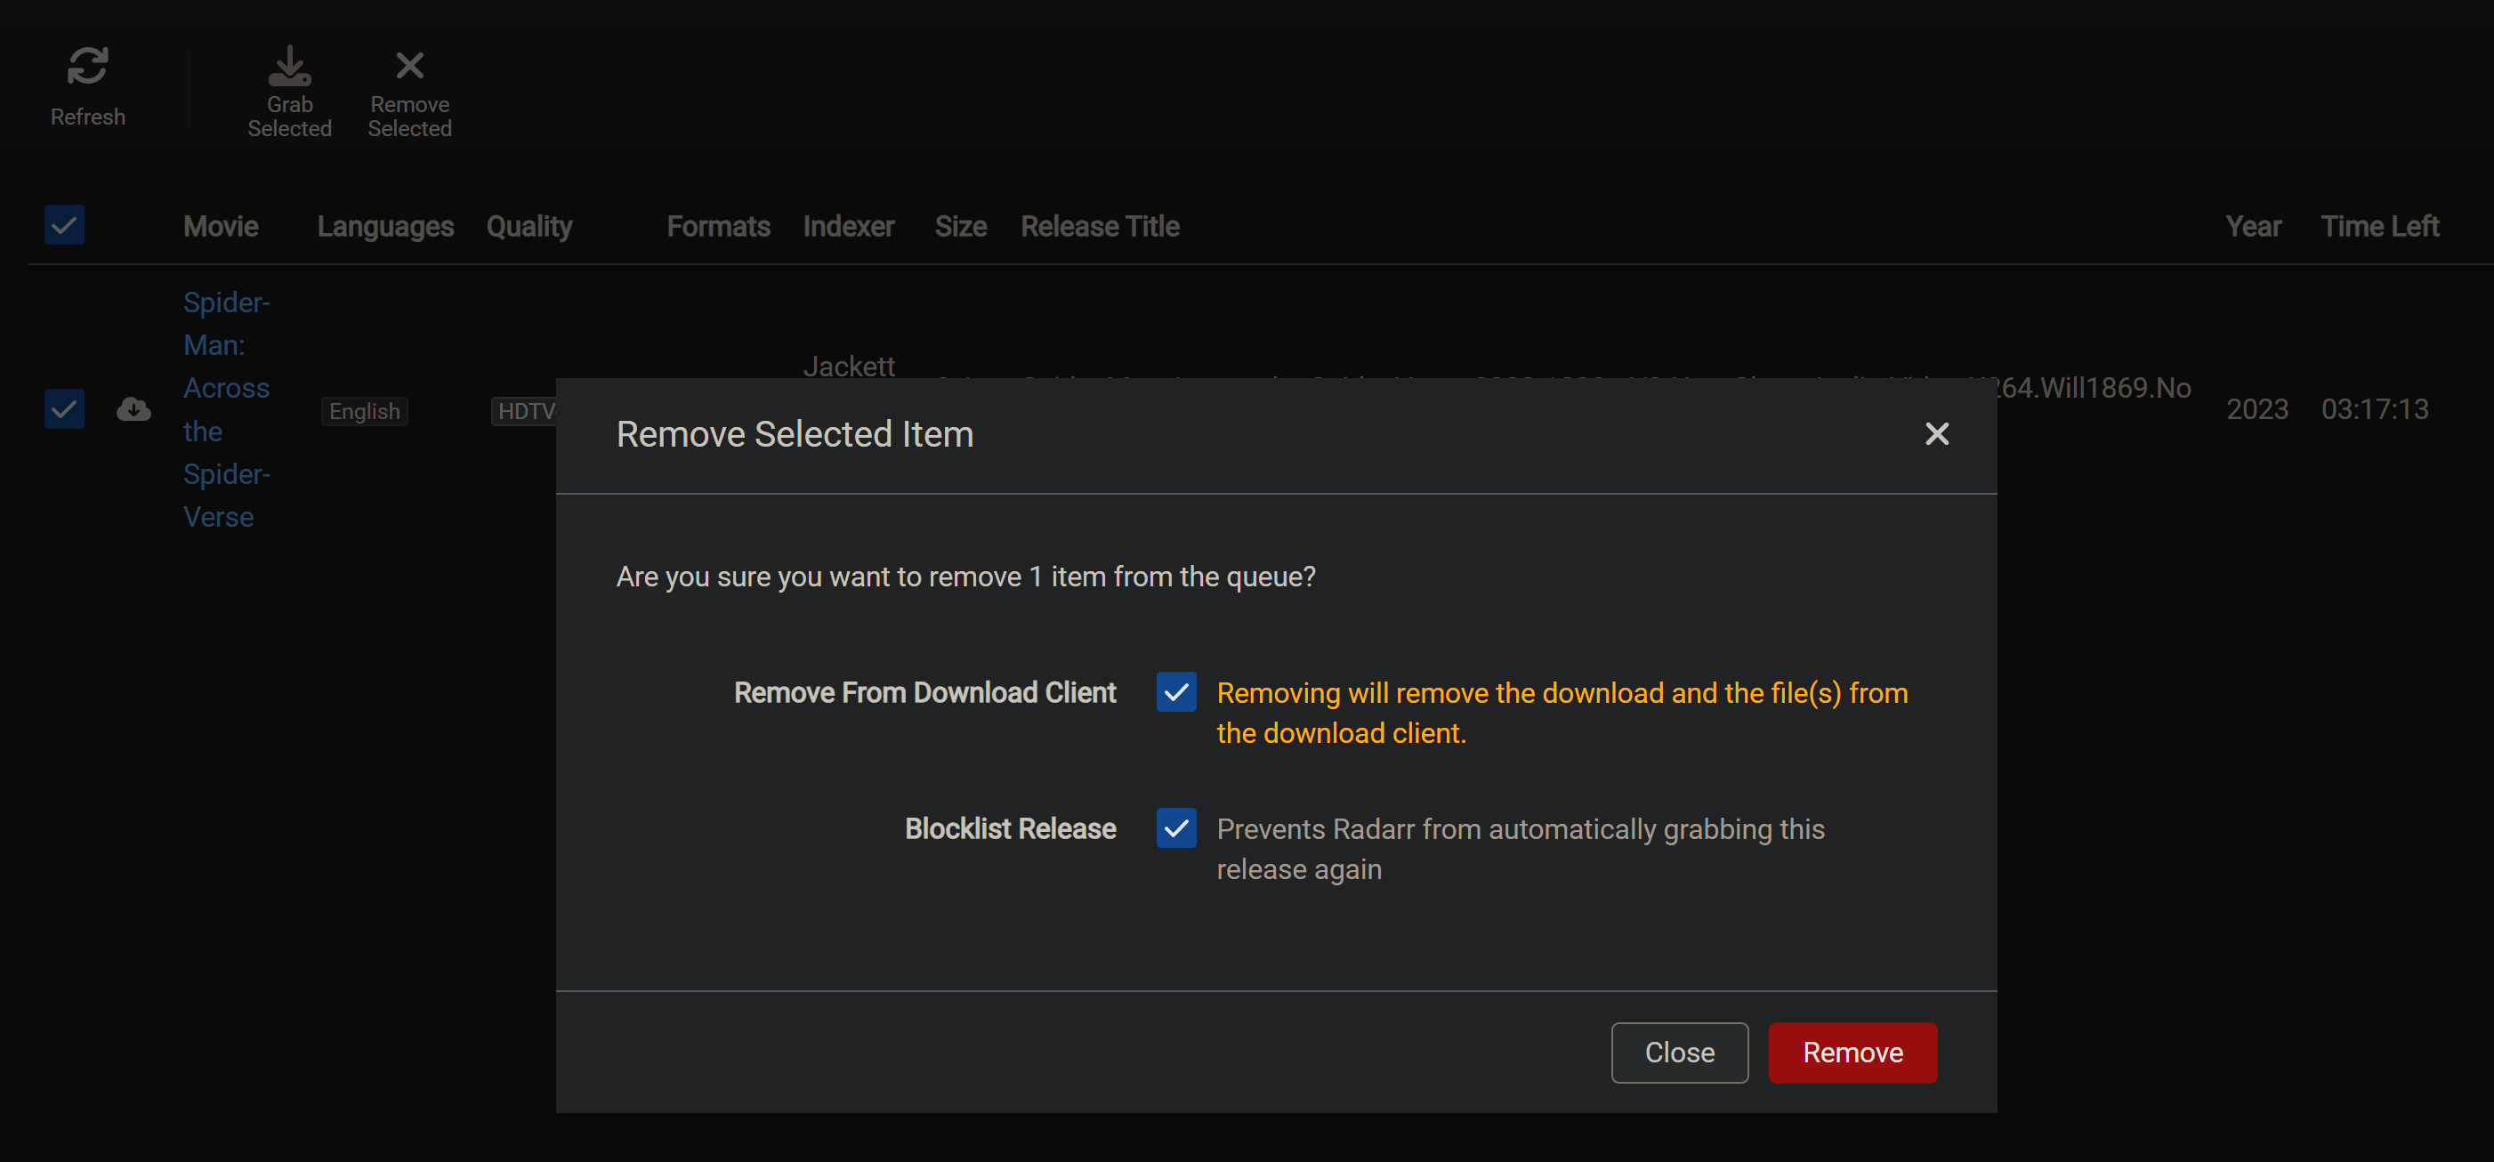Sort queue by Release Title column

click(x=1100, y=226)
